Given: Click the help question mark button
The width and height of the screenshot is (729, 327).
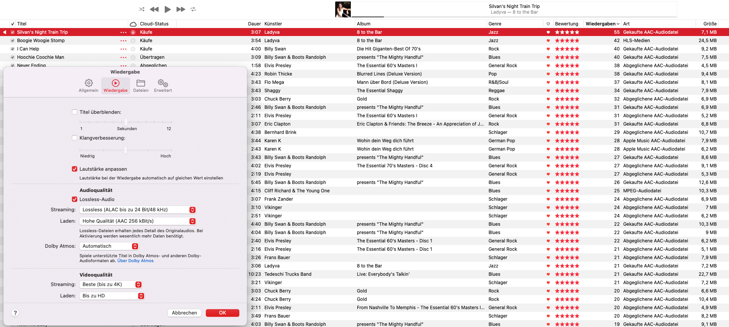Looking at the screenshot, I should click(x=15, y=313).
